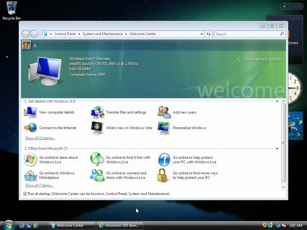307x230 pixels.
Task: Click the Offers from Microsoft heading
Action: click(46, 149)
